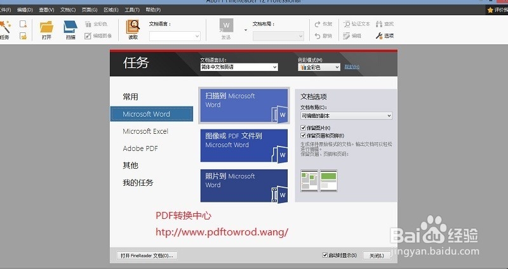Click the 全彩色 color mode toolbar icon

[x=88, y=24]
